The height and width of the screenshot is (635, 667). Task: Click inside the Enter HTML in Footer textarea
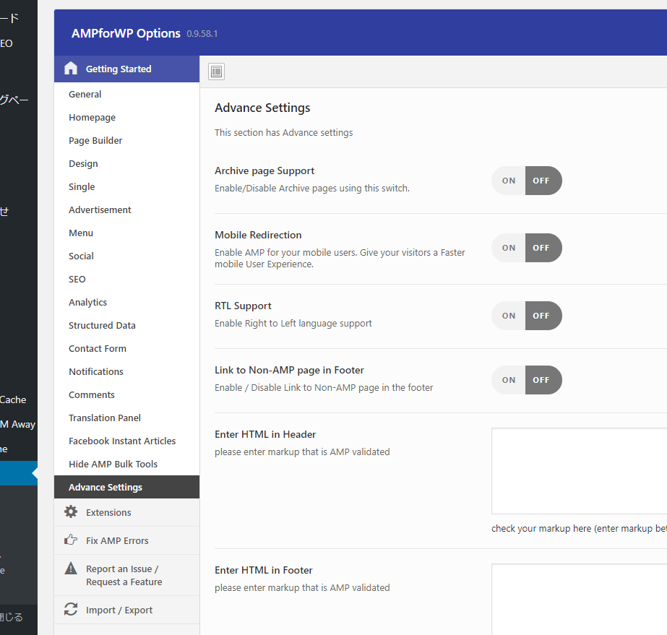tap(580, 600)
